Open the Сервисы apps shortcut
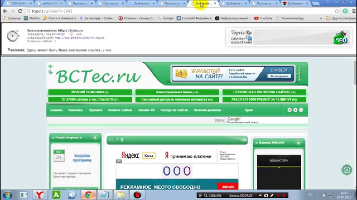This screenshot has height=200, width=357. 11,18
